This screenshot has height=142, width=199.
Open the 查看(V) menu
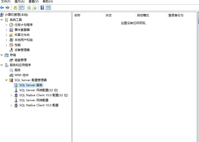click(x=34, y=2)
